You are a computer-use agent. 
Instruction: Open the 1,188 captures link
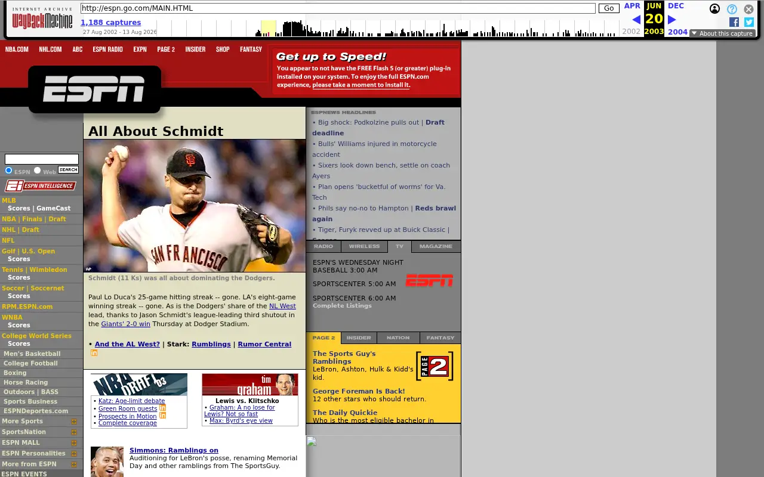tap(110, 23)
